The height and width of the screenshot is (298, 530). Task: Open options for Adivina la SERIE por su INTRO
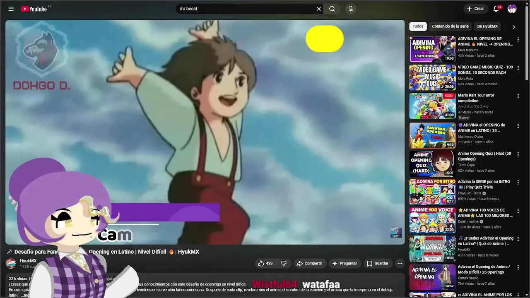click(518, 183)
